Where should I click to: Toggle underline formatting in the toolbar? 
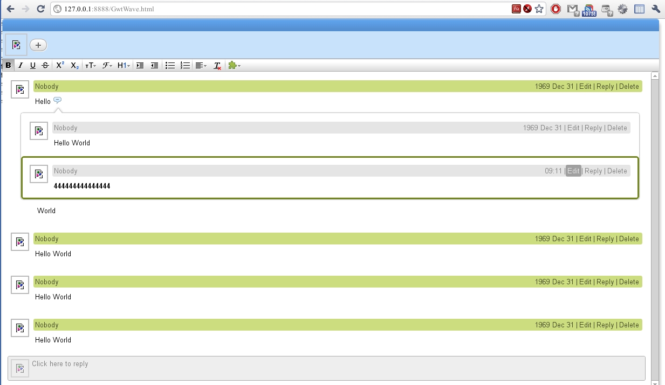[32, 65]
